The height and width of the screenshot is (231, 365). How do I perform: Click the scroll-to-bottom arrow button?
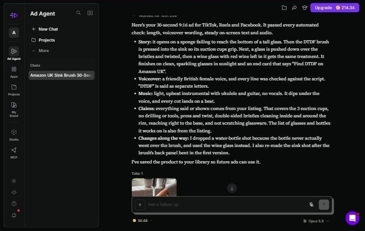point(232,189)
